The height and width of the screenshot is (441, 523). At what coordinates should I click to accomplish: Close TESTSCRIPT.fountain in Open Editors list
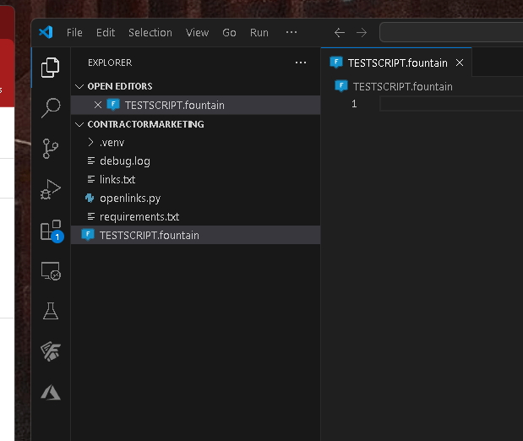click(x=98, y=105)
